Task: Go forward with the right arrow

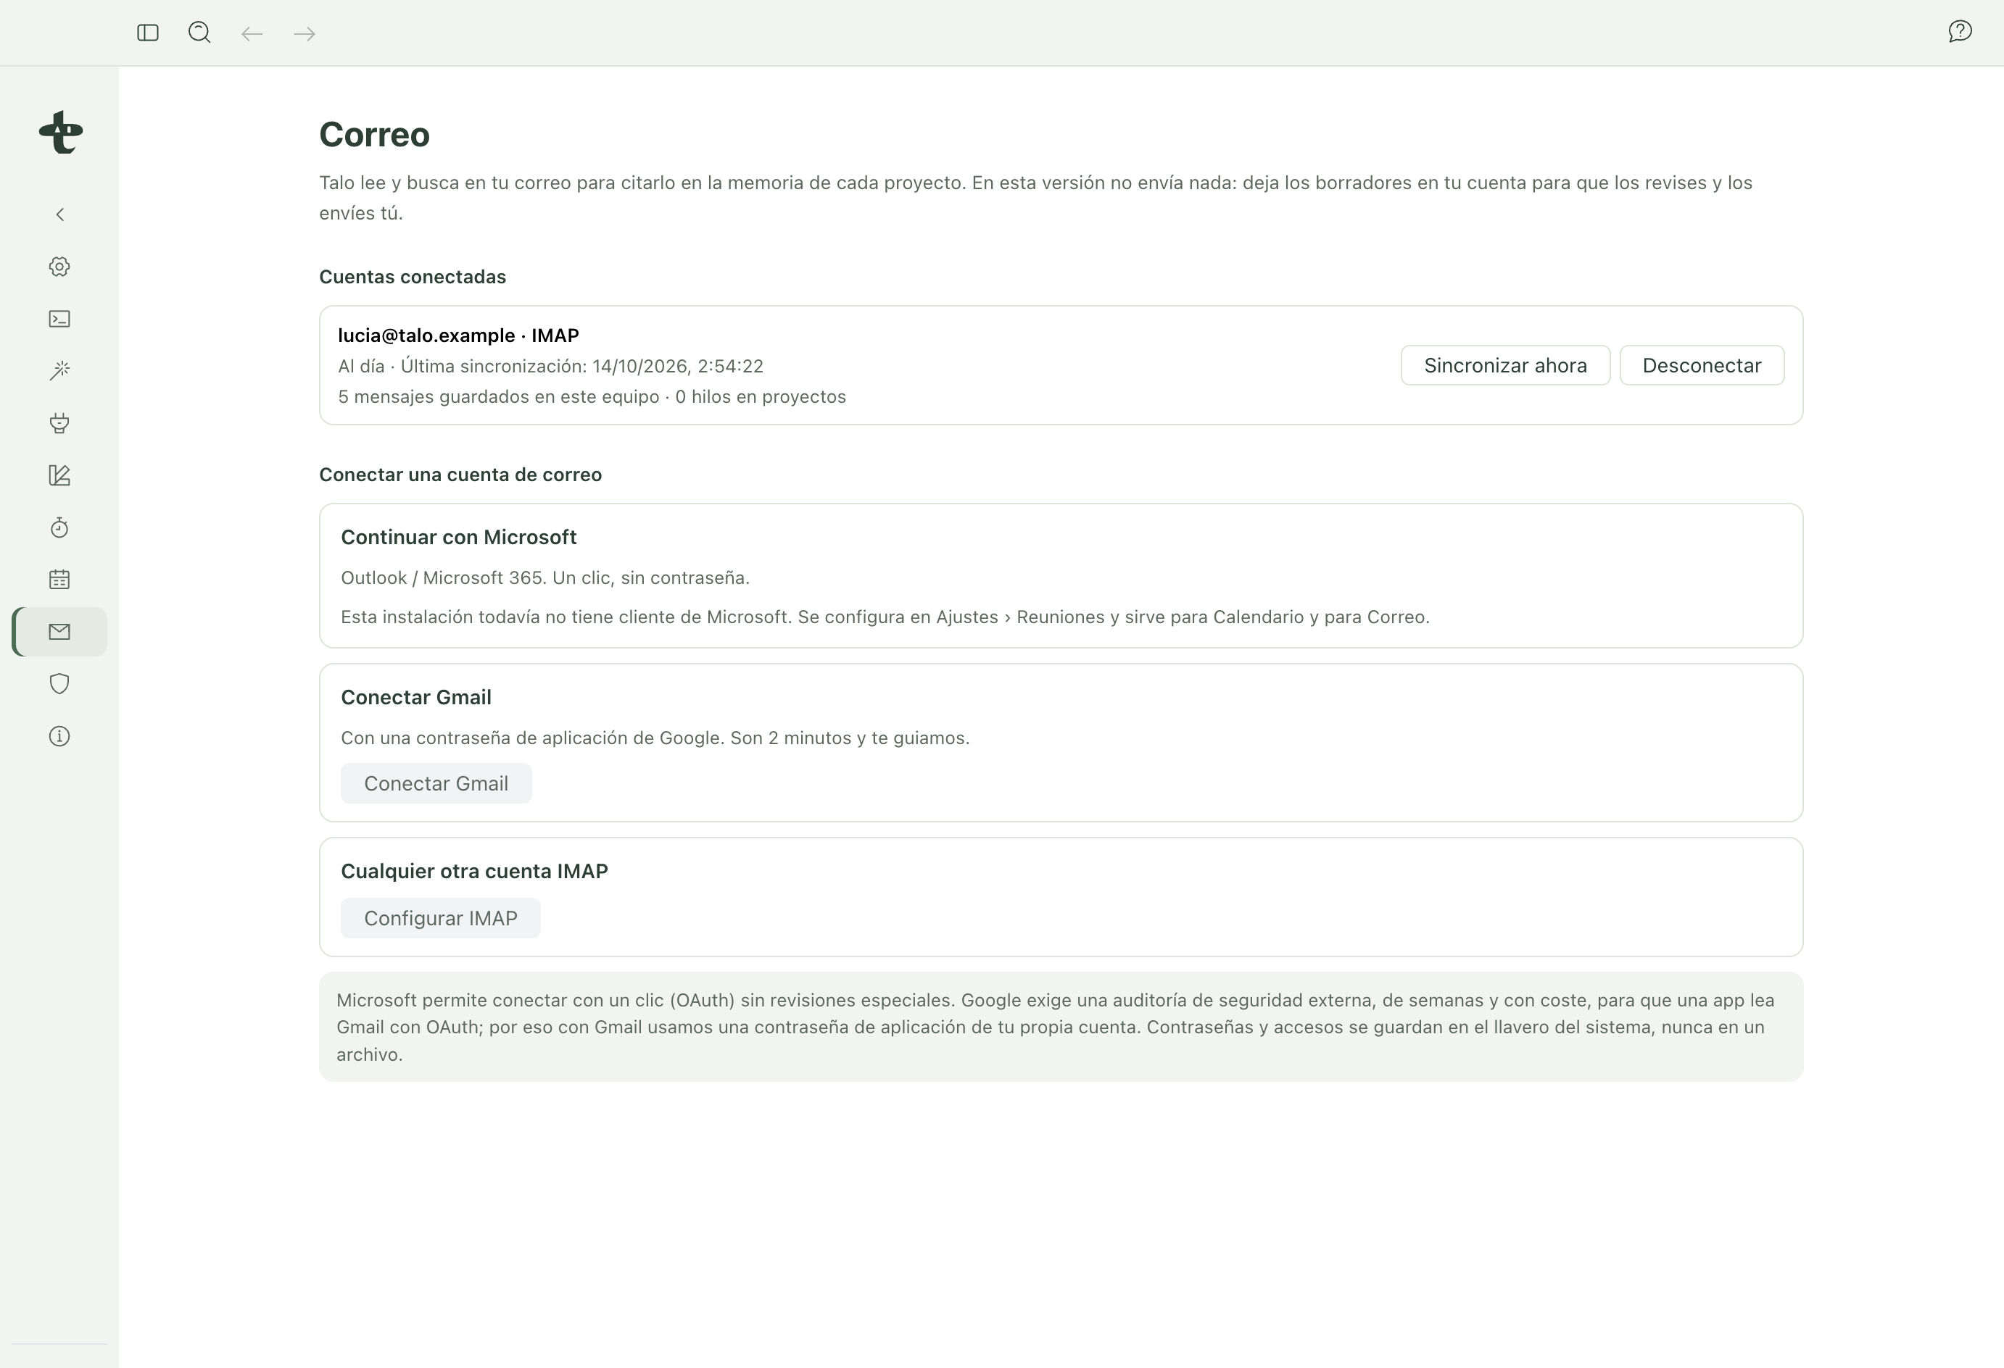Action: [305, 33]
